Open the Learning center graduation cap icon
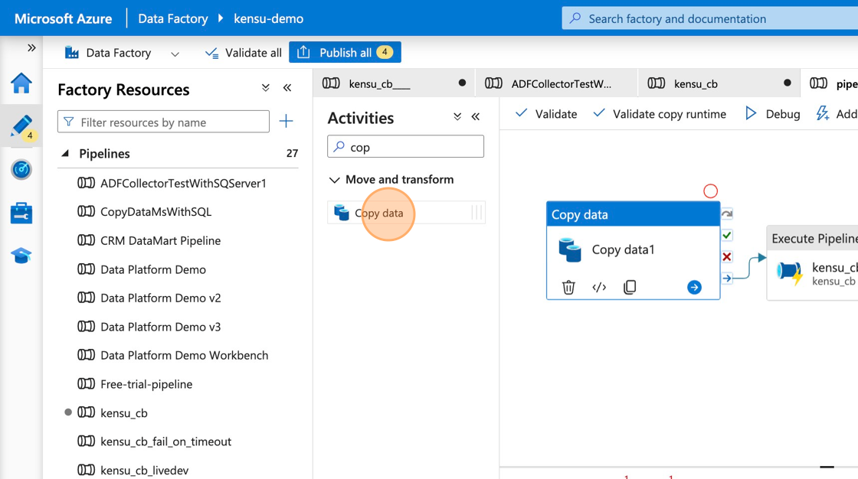This screenshot has height=479, width=858. point(21,256)
